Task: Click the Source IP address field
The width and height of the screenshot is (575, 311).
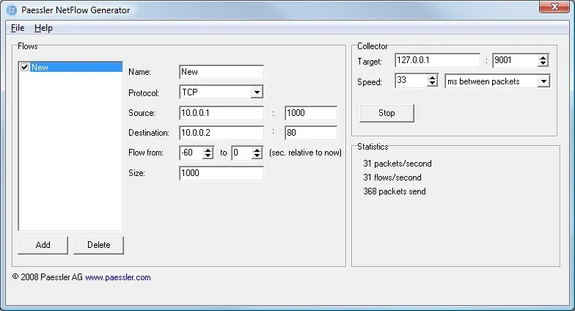Action: click(x=221, y=113)
